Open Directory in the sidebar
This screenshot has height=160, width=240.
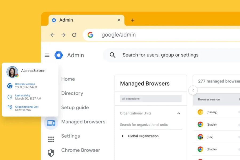coord(72,93)
